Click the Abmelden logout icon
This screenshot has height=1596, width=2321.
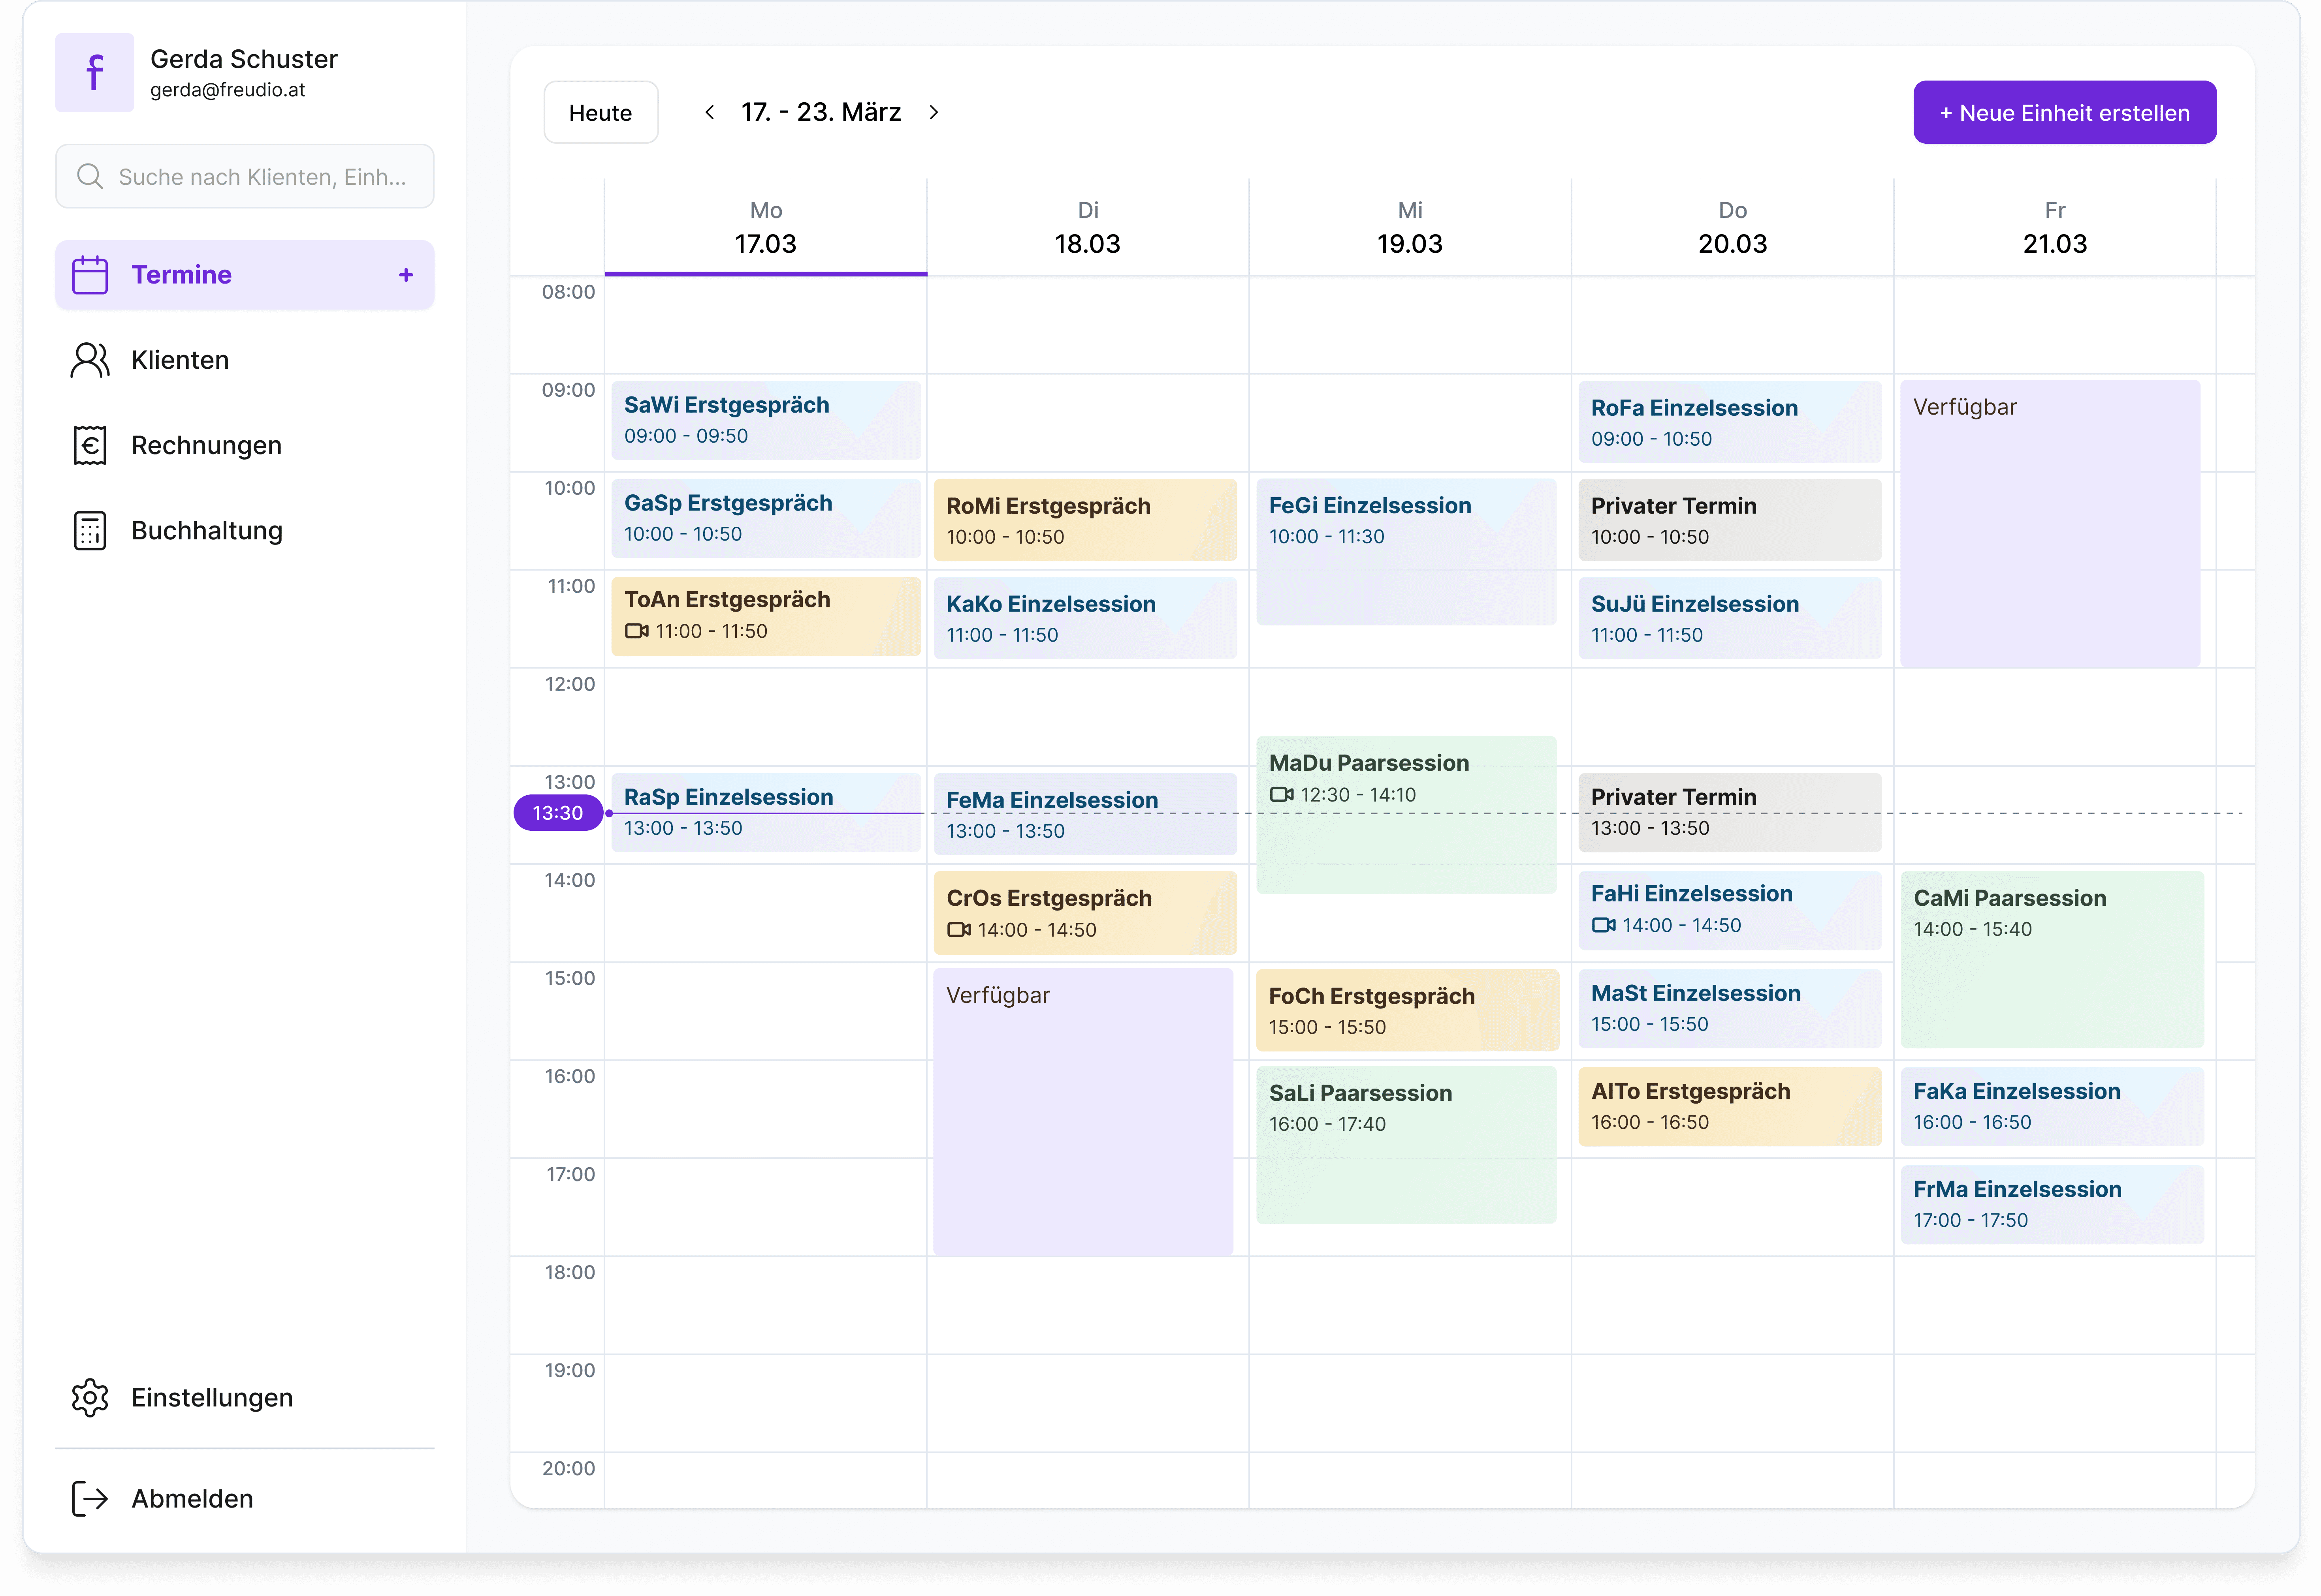[x=90, y=1499]
